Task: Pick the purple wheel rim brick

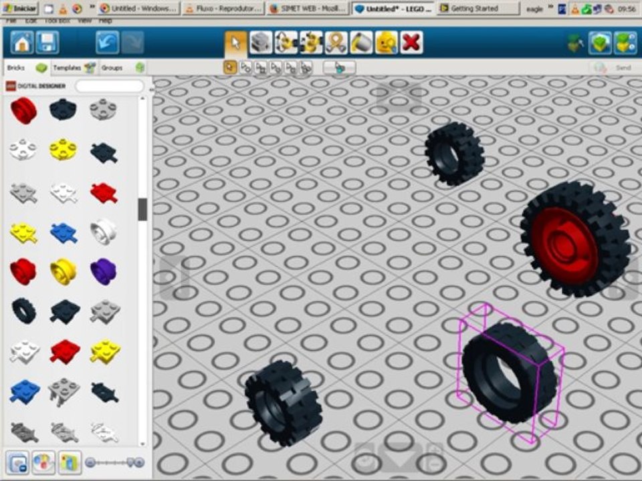Action: 104,272
